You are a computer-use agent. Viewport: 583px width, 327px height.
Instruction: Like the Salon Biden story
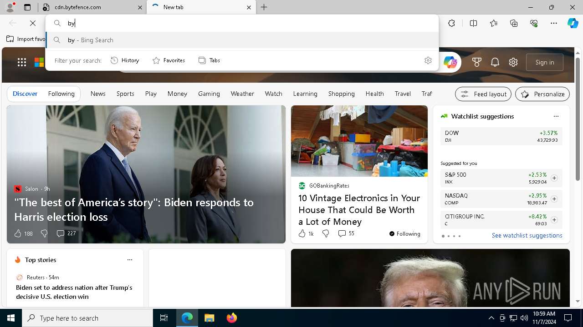23,233
